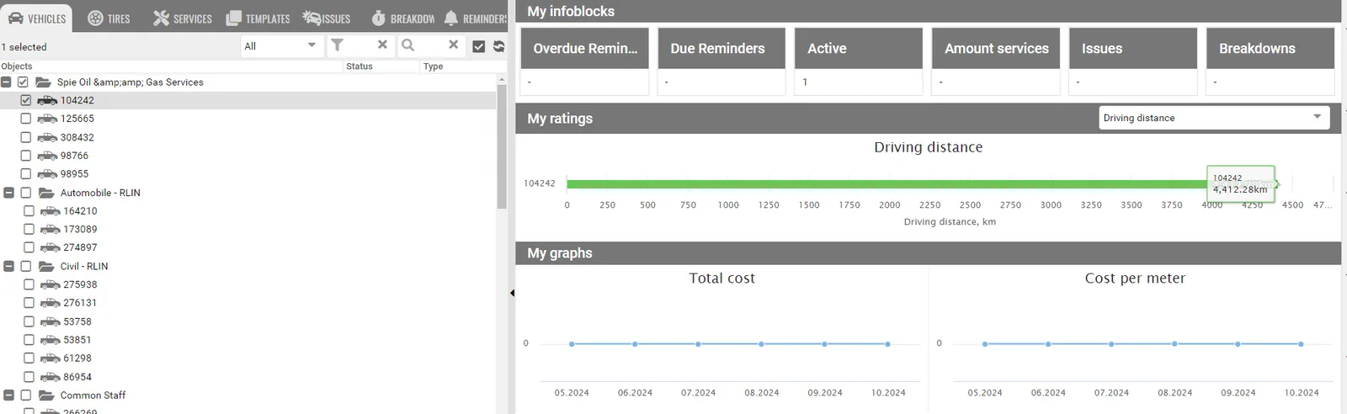
Task: Click the folder icon of Common Staff
Action: pyautogui.click(x=46, y=395)
